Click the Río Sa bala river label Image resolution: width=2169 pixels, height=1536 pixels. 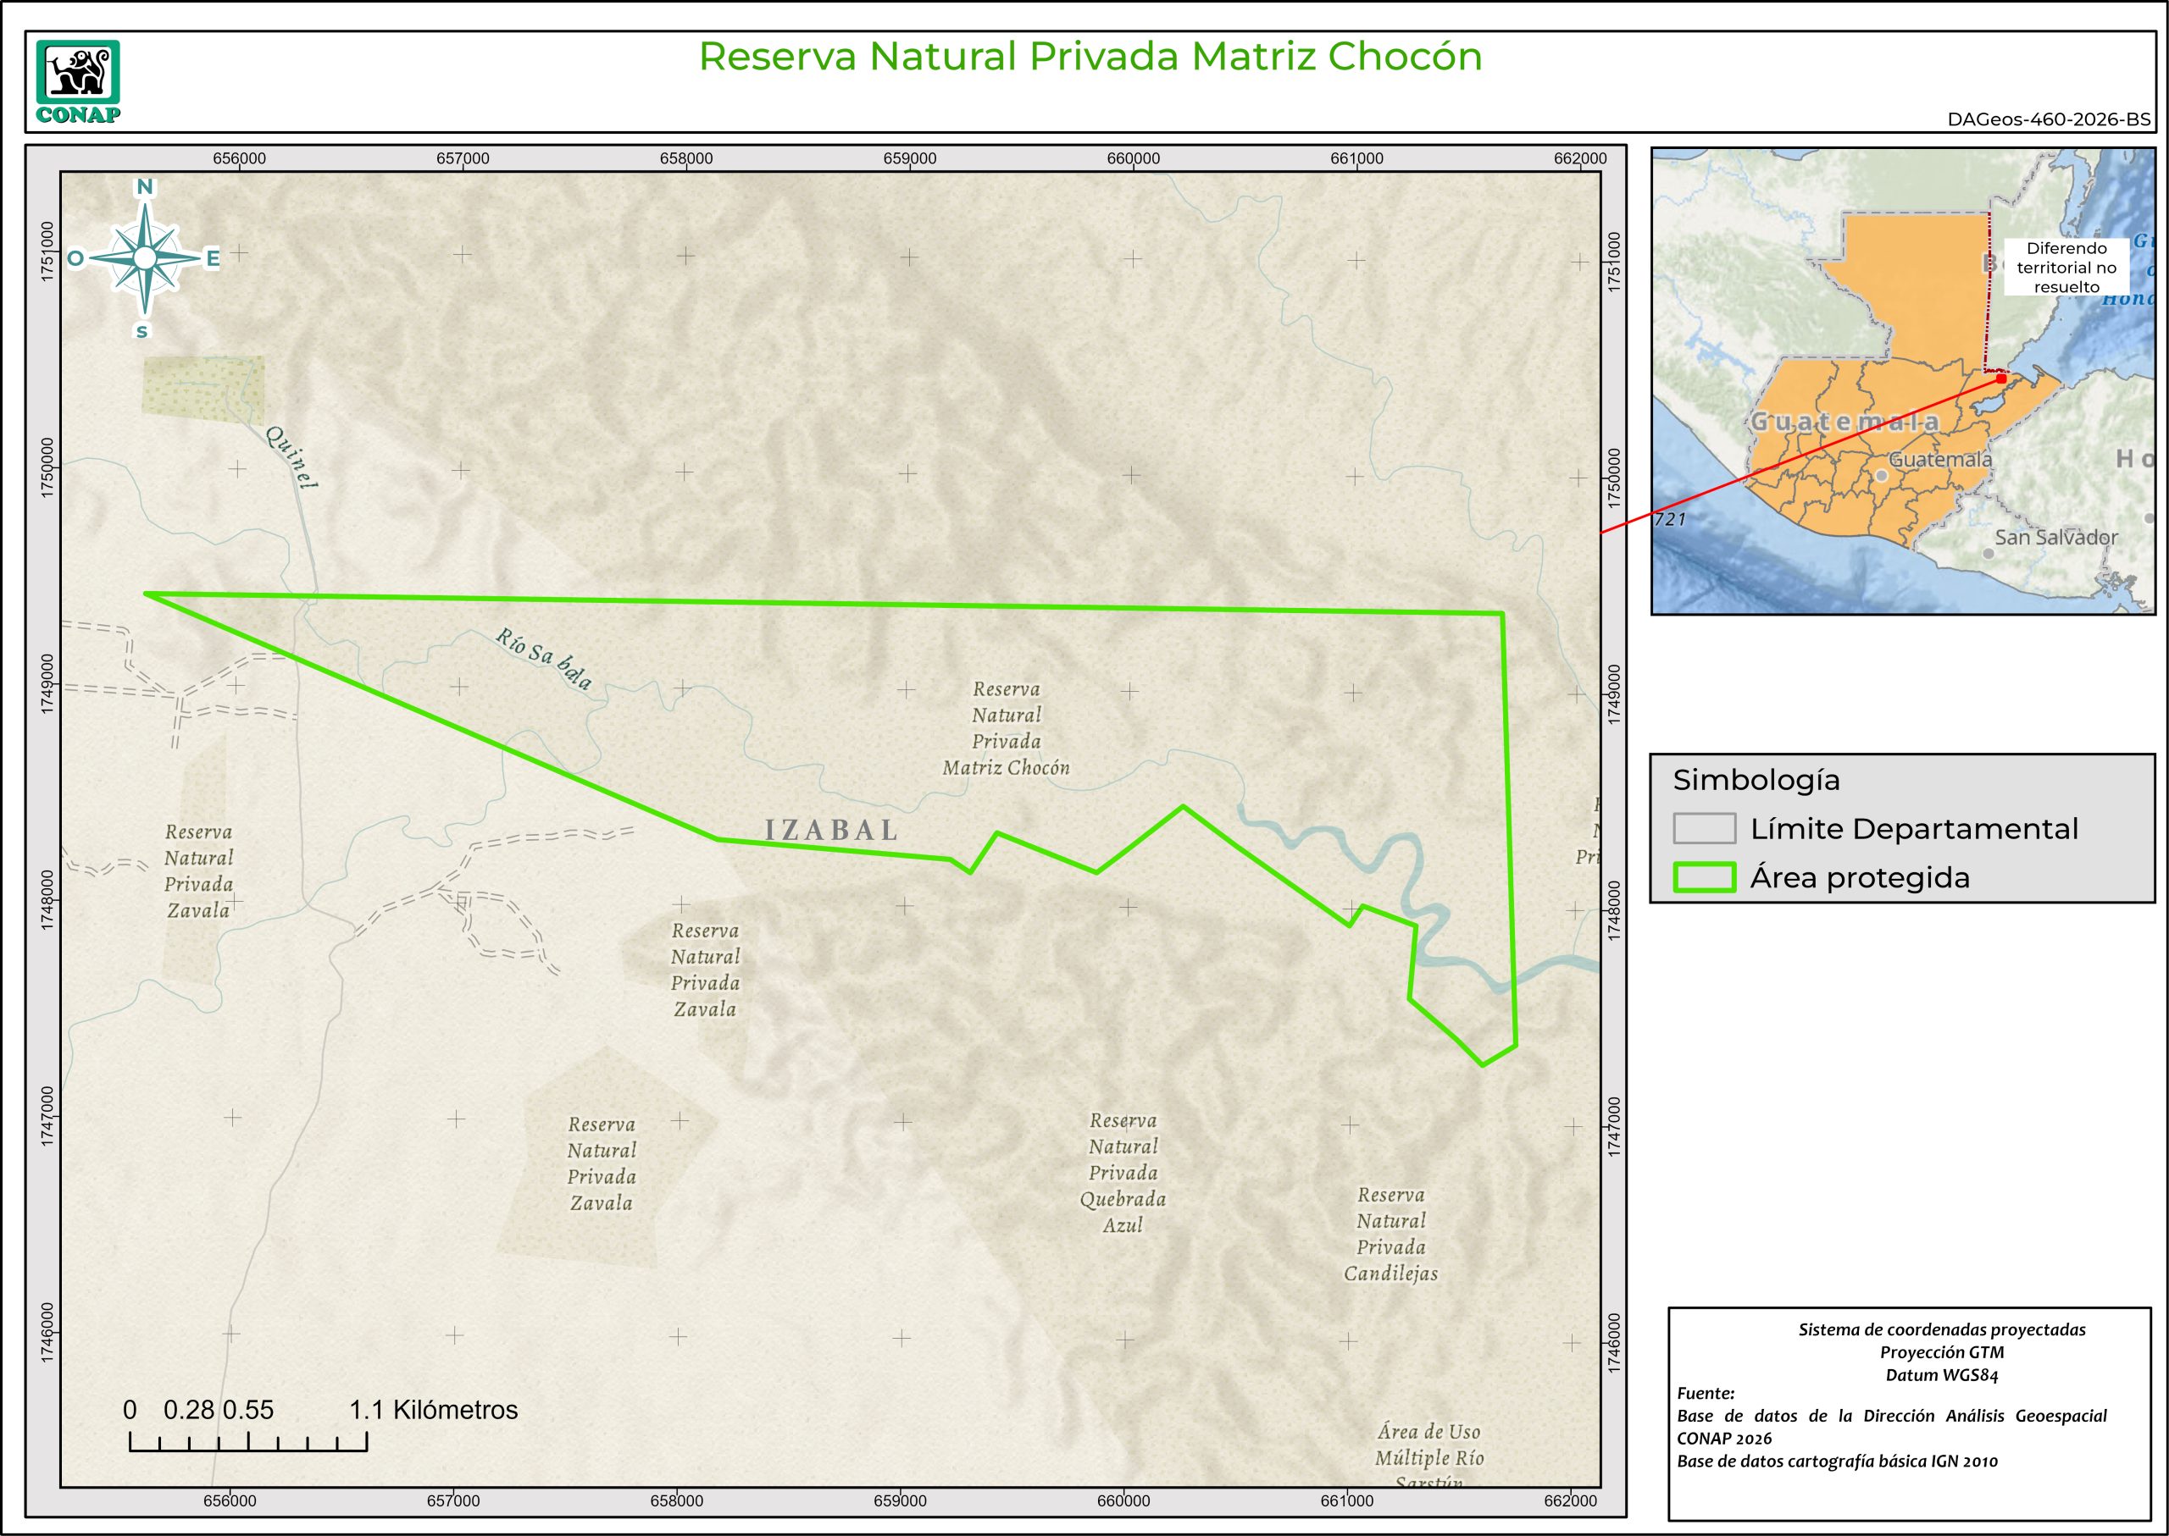[544, 658]
